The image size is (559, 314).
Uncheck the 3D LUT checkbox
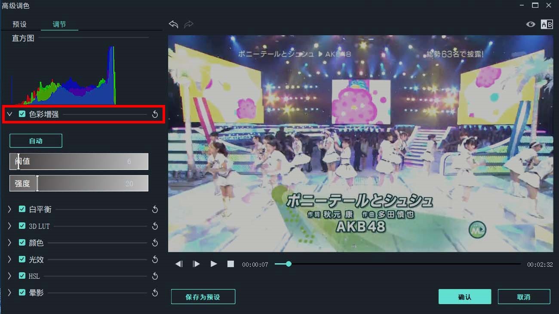point(22,226)
